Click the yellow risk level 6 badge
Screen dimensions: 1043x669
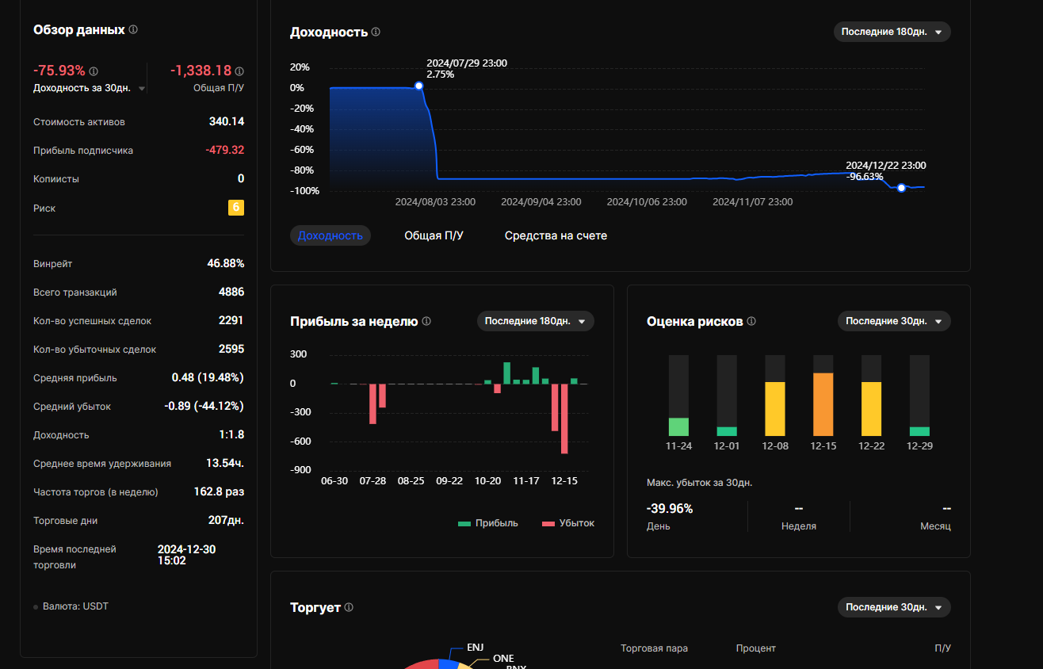pyautogui.click(x=235, y=208)
